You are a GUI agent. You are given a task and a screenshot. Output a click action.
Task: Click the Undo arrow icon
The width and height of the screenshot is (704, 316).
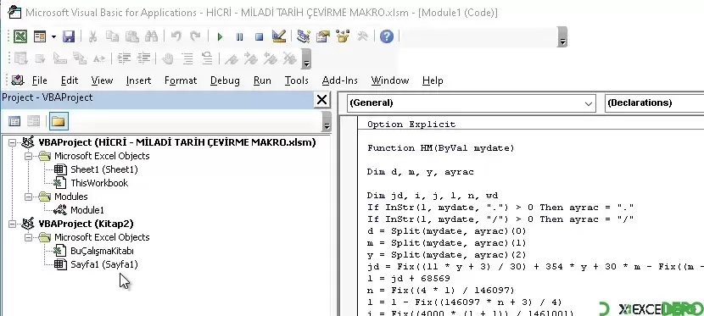176,36
